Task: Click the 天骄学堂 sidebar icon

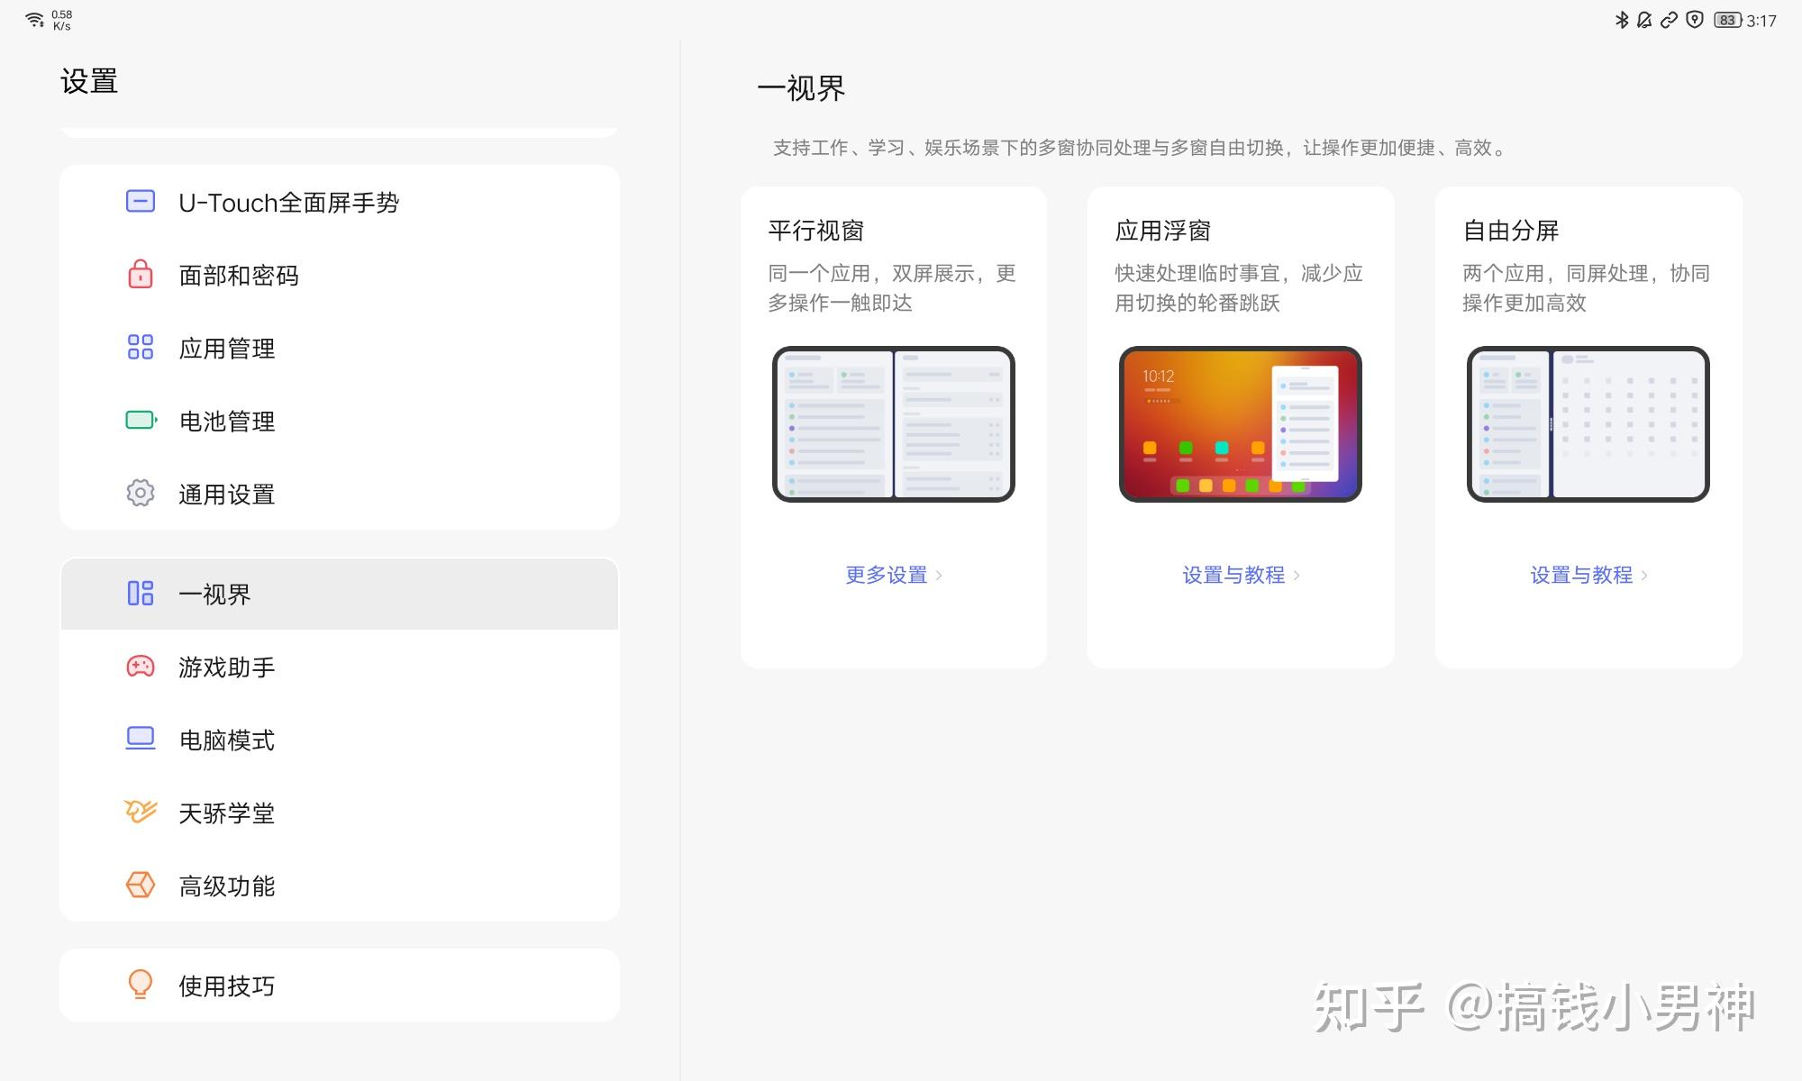Action: [139, 813]
